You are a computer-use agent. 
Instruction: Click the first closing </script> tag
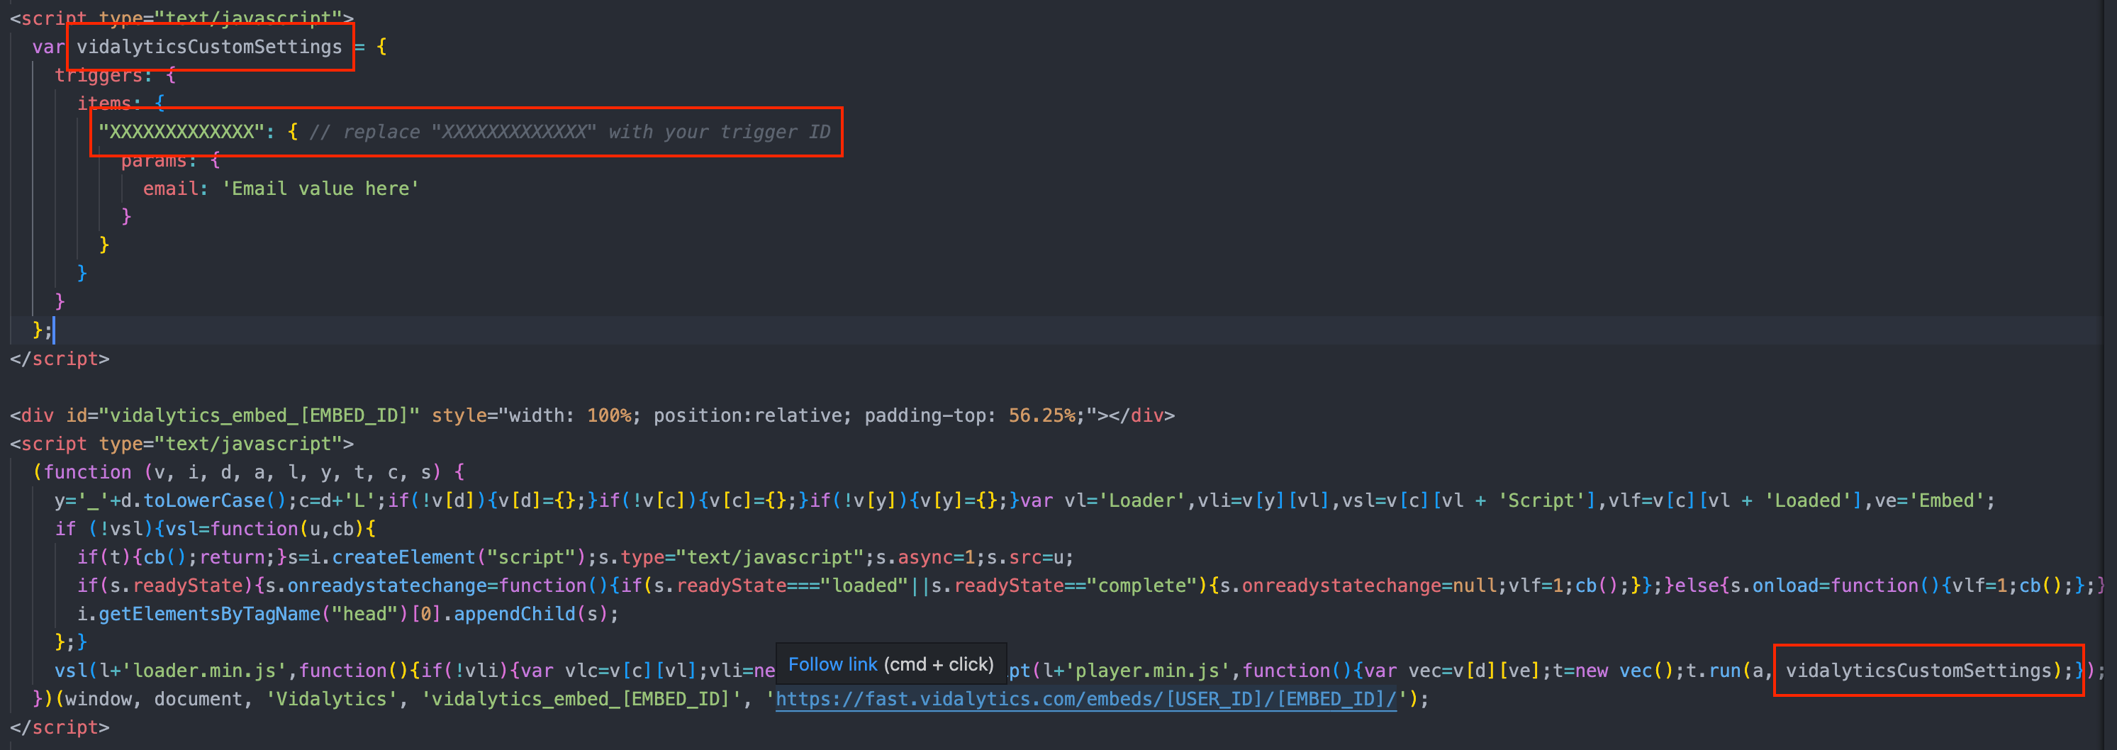click(59, 359)
